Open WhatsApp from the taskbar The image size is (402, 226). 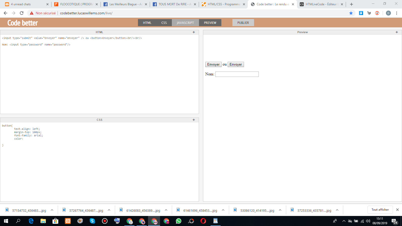coord(179,221)
